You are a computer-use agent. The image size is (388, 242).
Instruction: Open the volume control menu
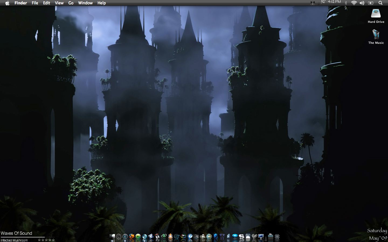point(362,3)
